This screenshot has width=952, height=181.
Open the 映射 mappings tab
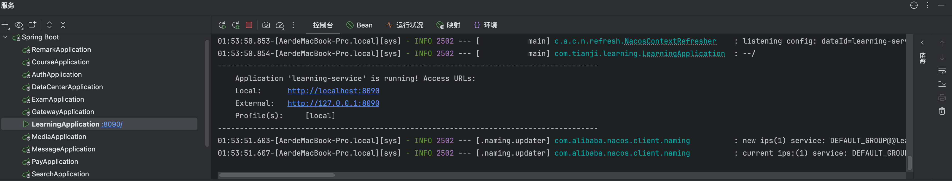coord(448,25)
